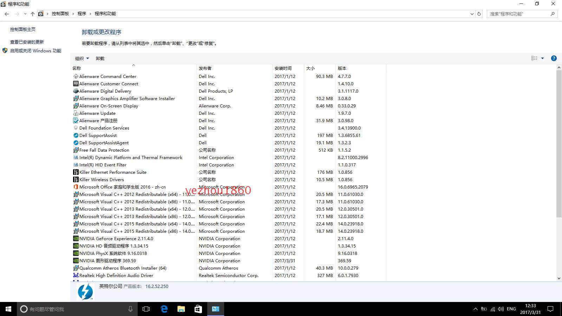Click the Microsoft Office 2016 icon
Screen dimensions: 562x316
[76, 187]
